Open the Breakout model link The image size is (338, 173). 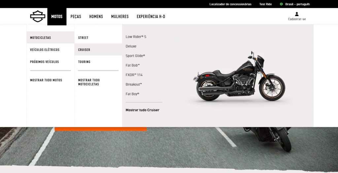click(x=134, y=85)
